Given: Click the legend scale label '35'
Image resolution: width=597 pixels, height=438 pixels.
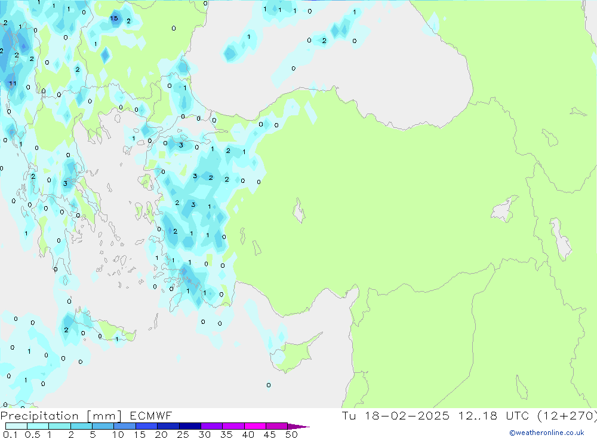Looking at the screenshot, I should click(x=226, y=434).
